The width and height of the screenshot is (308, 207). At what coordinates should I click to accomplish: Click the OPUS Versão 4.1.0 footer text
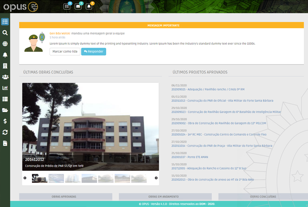[177, 204]
